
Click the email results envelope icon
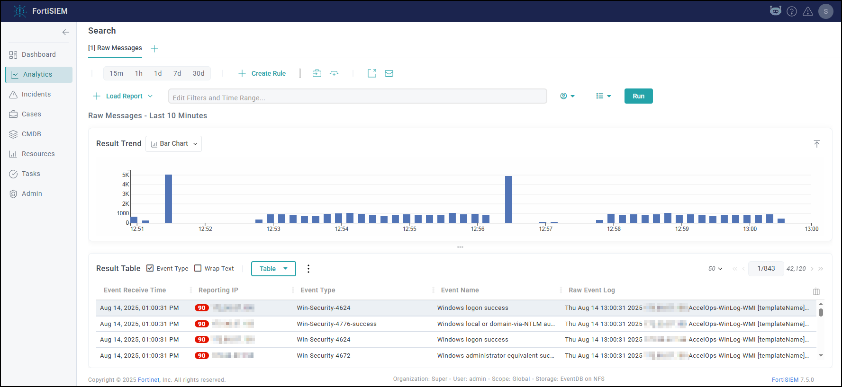coord(389,73)
